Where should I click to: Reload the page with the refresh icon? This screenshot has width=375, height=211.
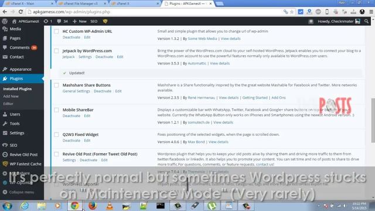click(x=21, y=12)
